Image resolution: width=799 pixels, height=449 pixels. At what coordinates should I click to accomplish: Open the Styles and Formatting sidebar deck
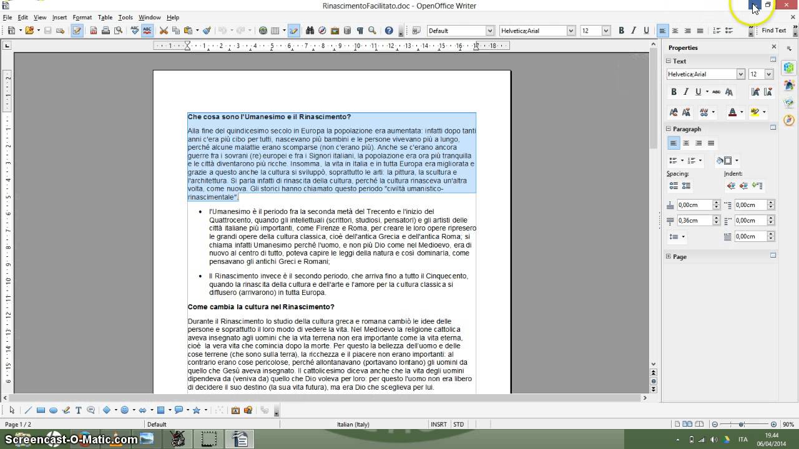tap(789, 85)
